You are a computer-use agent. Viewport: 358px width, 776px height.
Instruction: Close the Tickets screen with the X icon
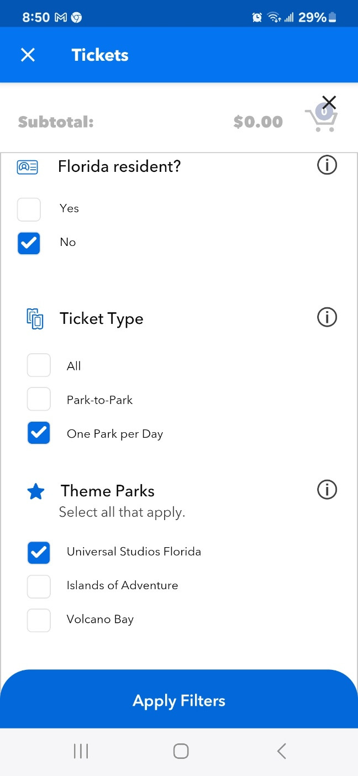[28, 55]
